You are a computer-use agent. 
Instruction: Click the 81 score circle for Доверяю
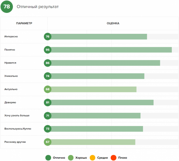pos(48,102)
